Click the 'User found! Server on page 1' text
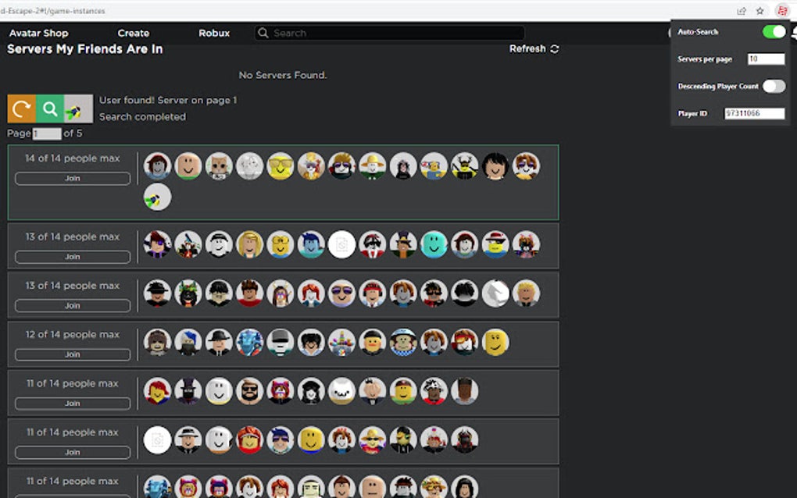This screenshot has width=797, height=498. point(168,100)
